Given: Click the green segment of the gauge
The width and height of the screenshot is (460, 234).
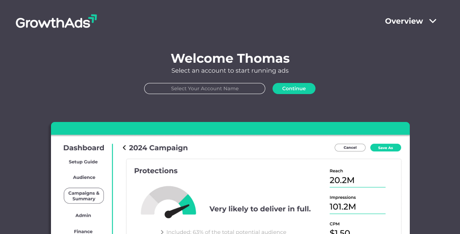Looking at the screenshot, I should 188,205.
